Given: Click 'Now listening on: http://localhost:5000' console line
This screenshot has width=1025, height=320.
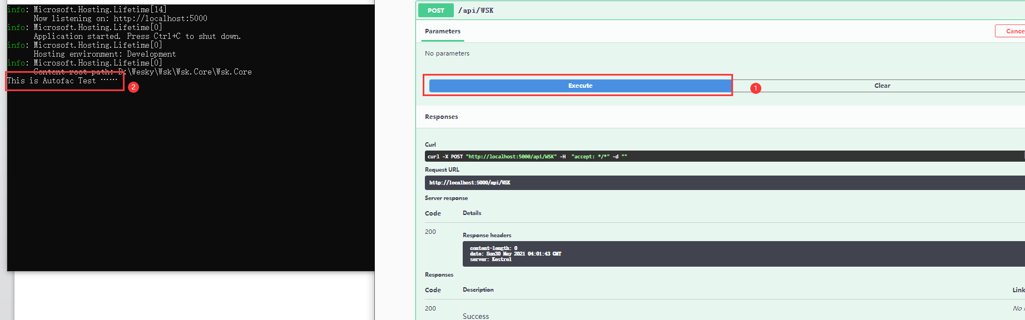Looking at the screenshot, I should (x=120, y=18).
